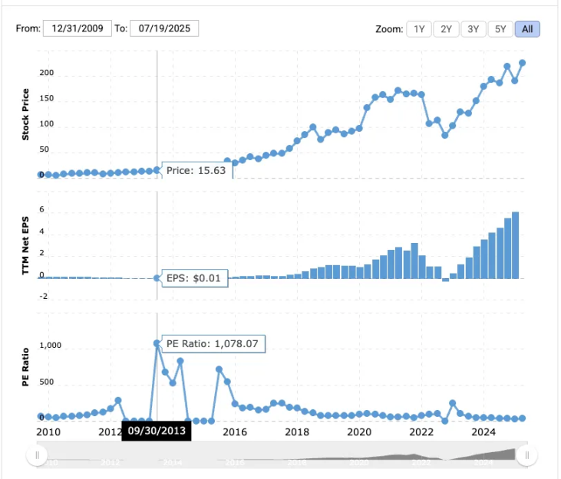The height and width of the screenshot is (479, 561).
Task: Click the Price: 15.63 tooltip
Action: point(196,170)
